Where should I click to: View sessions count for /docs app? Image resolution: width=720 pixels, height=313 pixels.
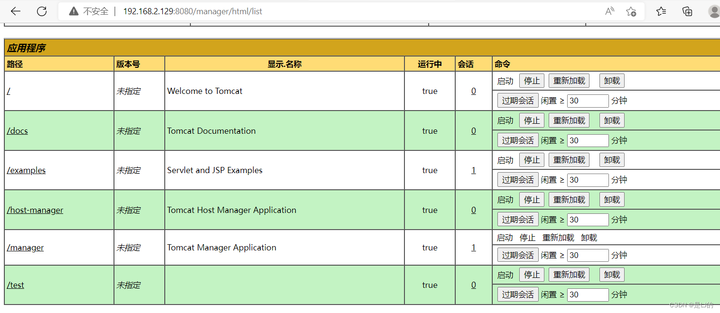coord(474,131)
